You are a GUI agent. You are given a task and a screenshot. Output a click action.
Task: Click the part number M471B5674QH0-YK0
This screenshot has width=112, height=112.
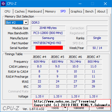(48, 43)
